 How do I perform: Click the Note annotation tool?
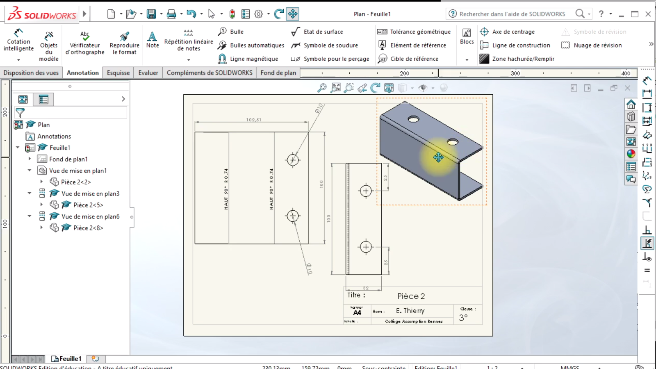pos(152,40)
